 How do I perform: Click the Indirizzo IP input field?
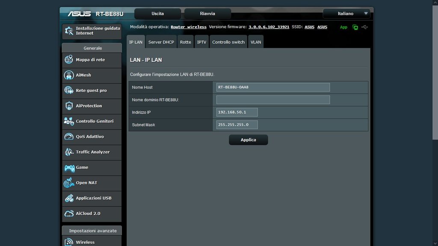tap(237, 112)
